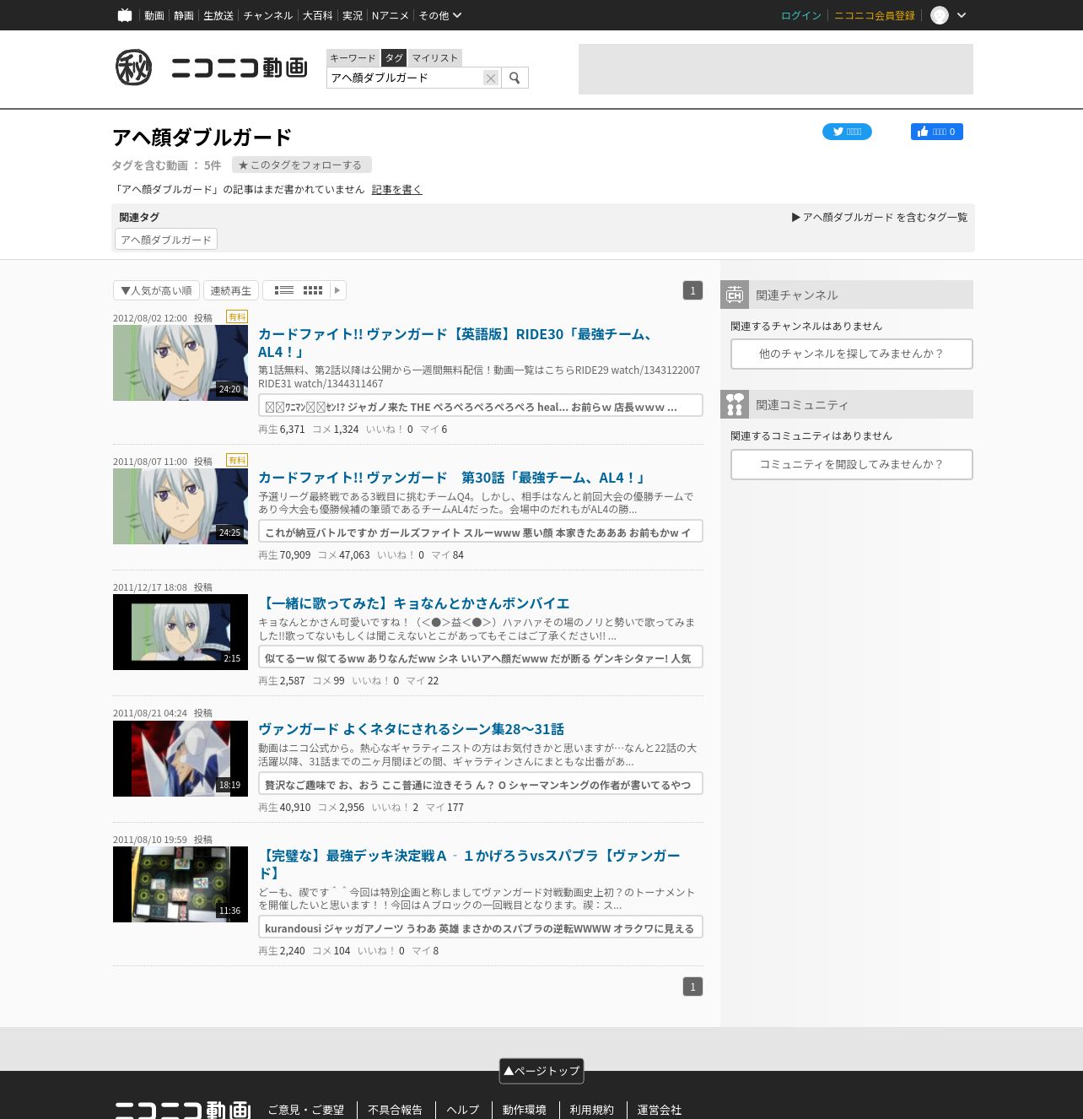Screen dimensions: 1083x1119
Task: Click the ニコニコ会員登録 link
Action: [x=875, y=15]
